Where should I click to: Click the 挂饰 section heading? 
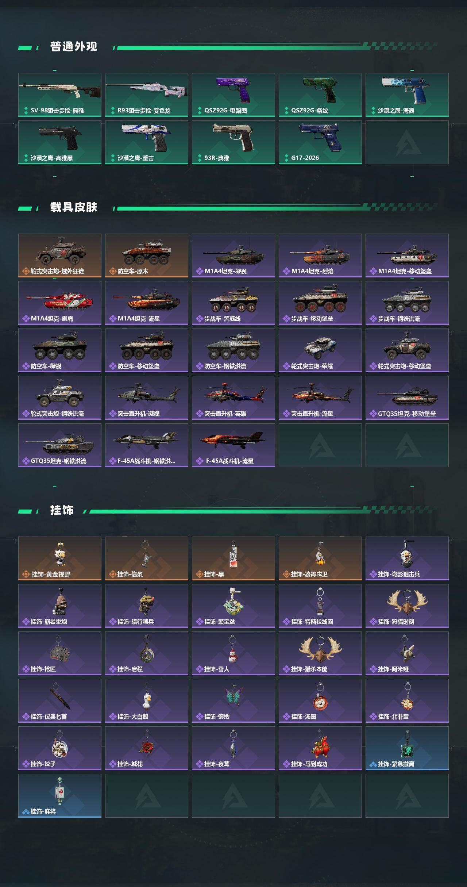coord(62,510)
